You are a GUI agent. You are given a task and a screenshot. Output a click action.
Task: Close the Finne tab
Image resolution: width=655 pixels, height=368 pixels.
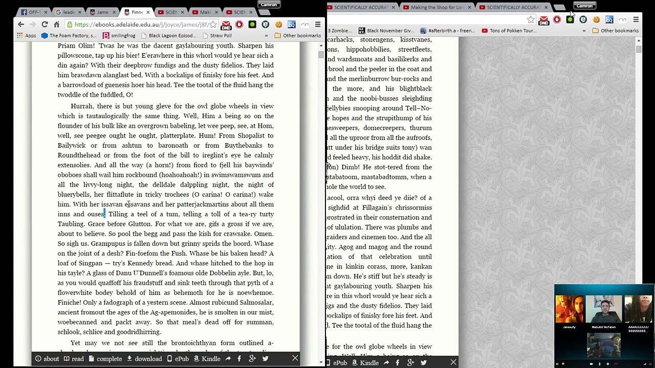pyautogui.click(x=148, y=12)
